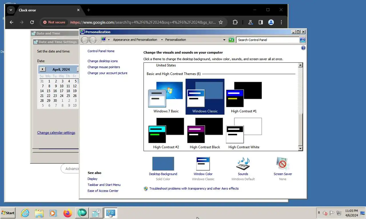This screenshot has width=366, height=219.
Task: Click theme list scrollbar up arrow
Action: coord(300,65)
